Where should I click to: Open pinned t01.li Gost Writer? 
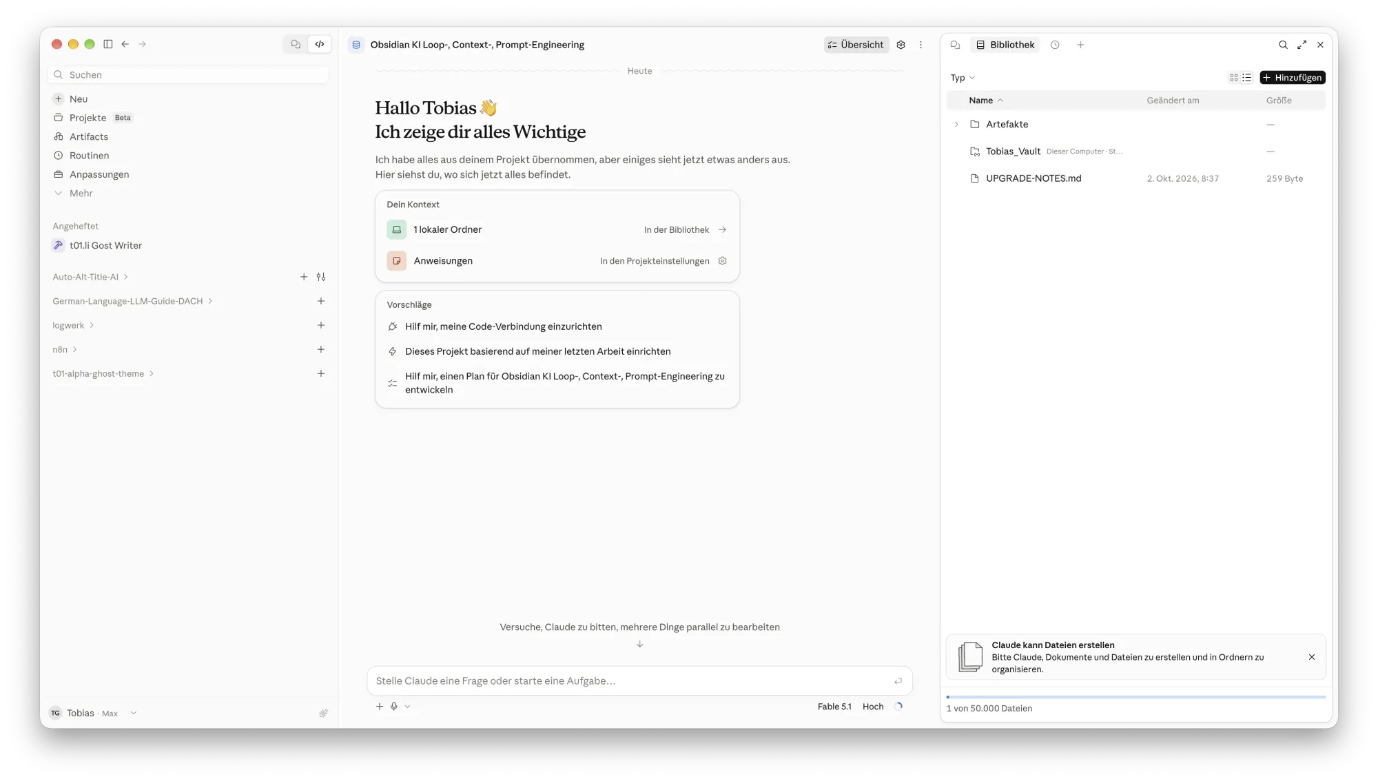click(188, 245)
